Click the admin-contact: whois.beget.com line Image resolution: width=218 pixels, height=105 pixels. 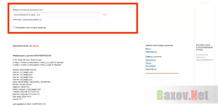coord(27,89)
